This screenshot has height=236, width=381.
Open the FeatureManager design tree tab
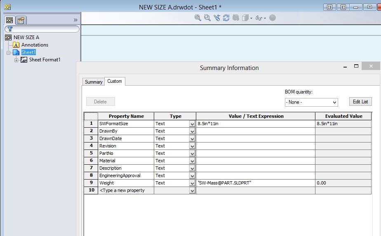pos(9,20)
